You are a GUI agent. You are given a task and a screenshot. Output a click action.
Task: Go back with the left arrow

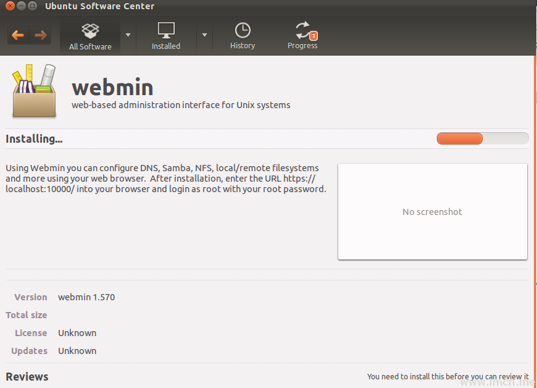[x=18, y=35]
